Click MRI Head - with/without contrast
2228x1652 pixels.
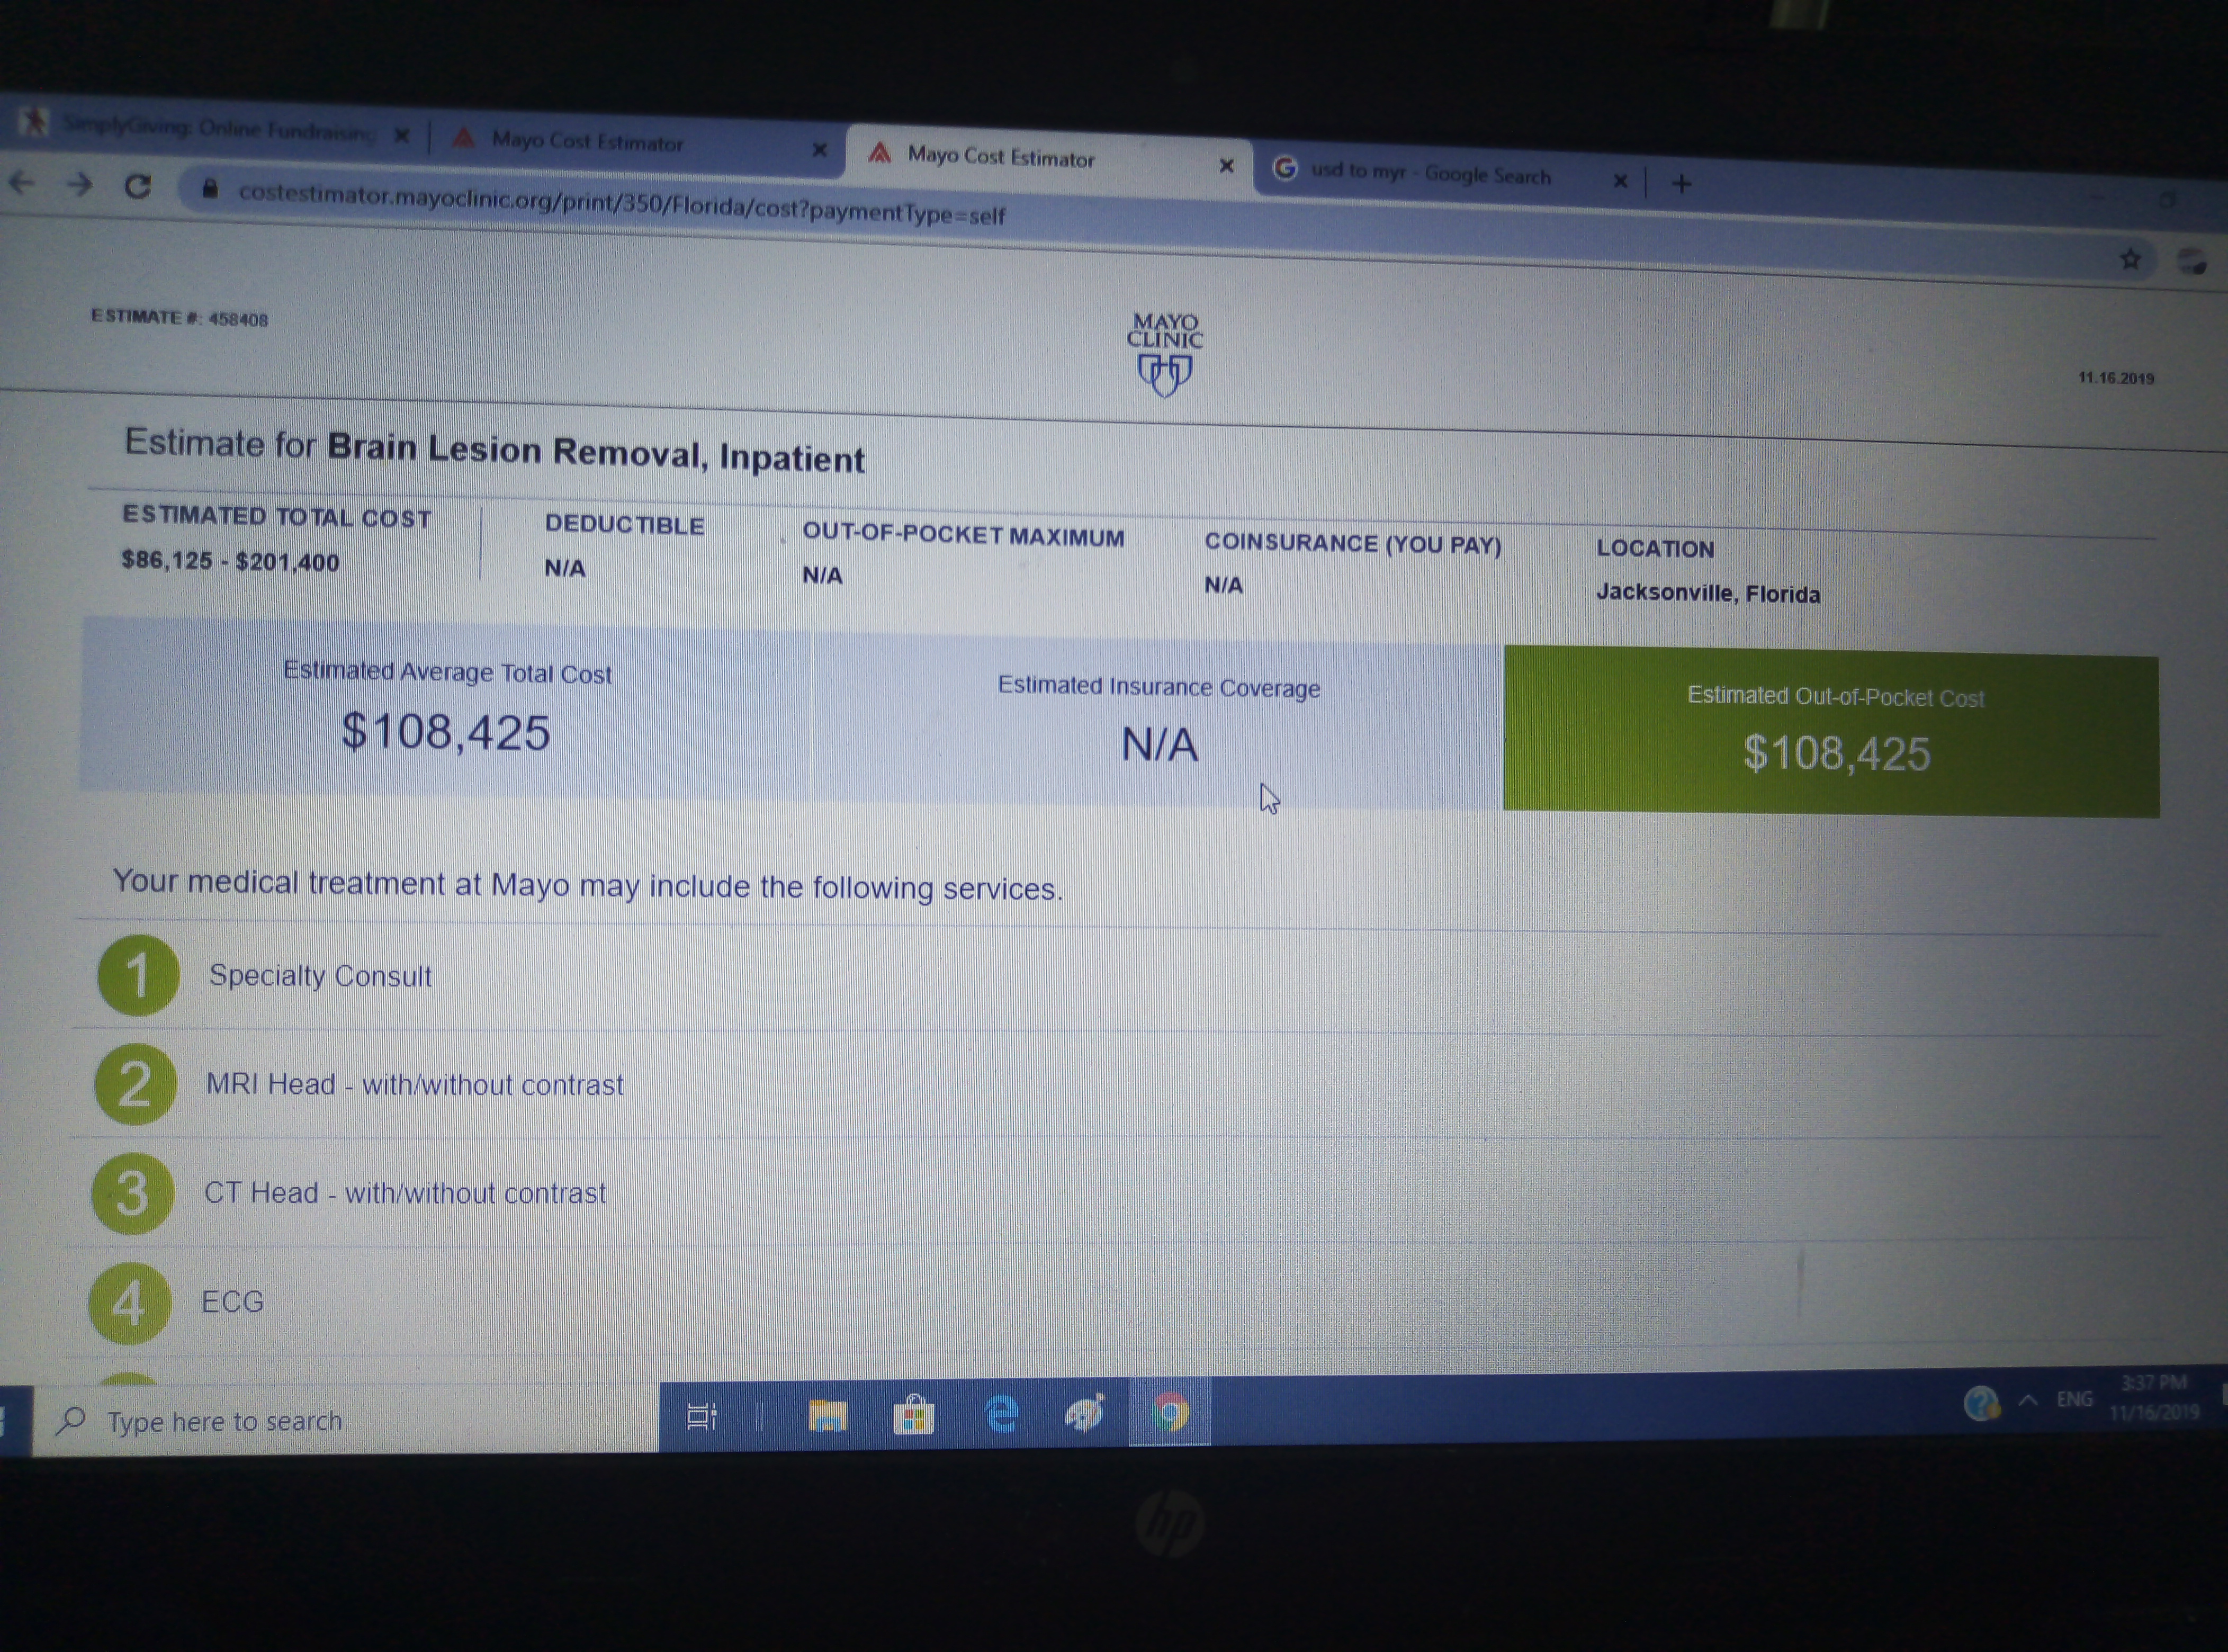pos(414,1085)
